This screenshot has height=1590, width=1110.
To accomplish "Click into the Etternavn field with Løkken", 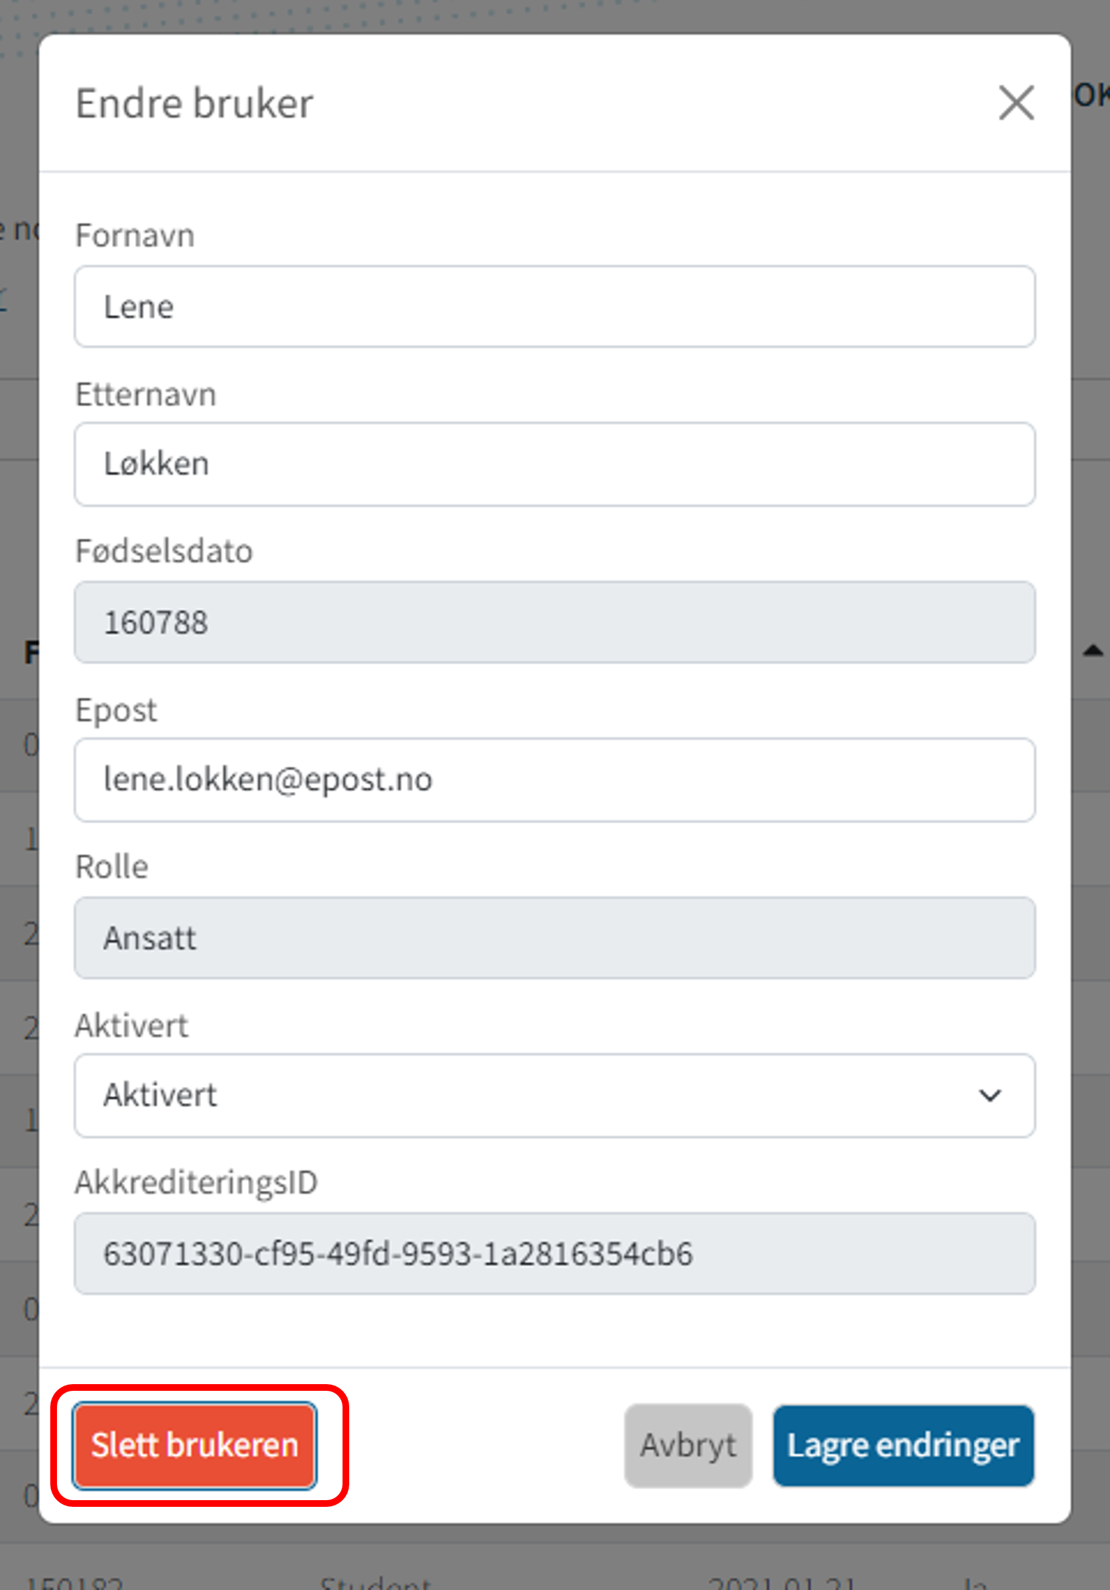I will click(554, 464).
